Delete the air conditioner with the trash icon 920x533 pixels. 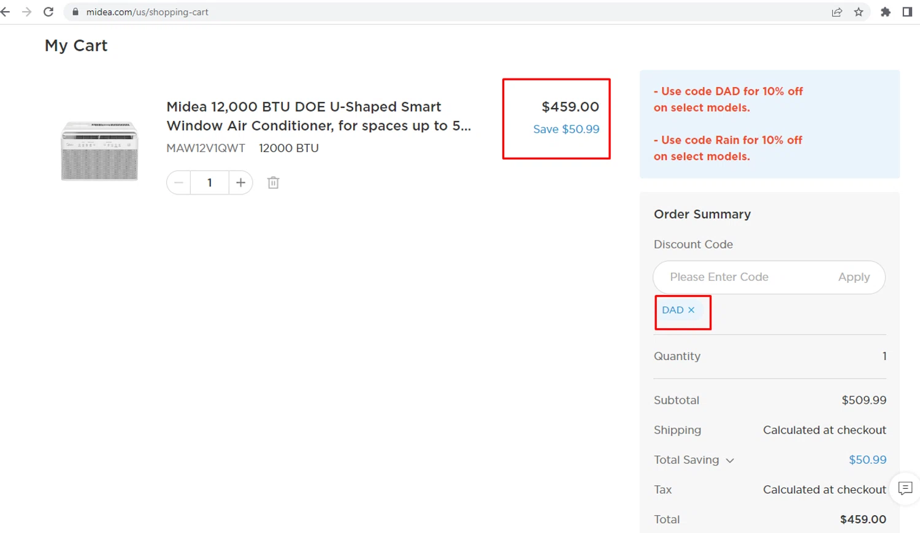(274, 183)
